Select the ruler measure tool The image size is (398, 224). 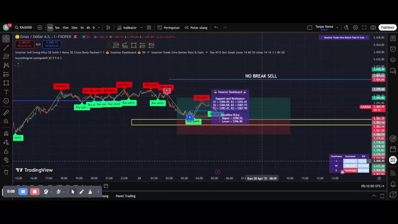coord(6,113)
